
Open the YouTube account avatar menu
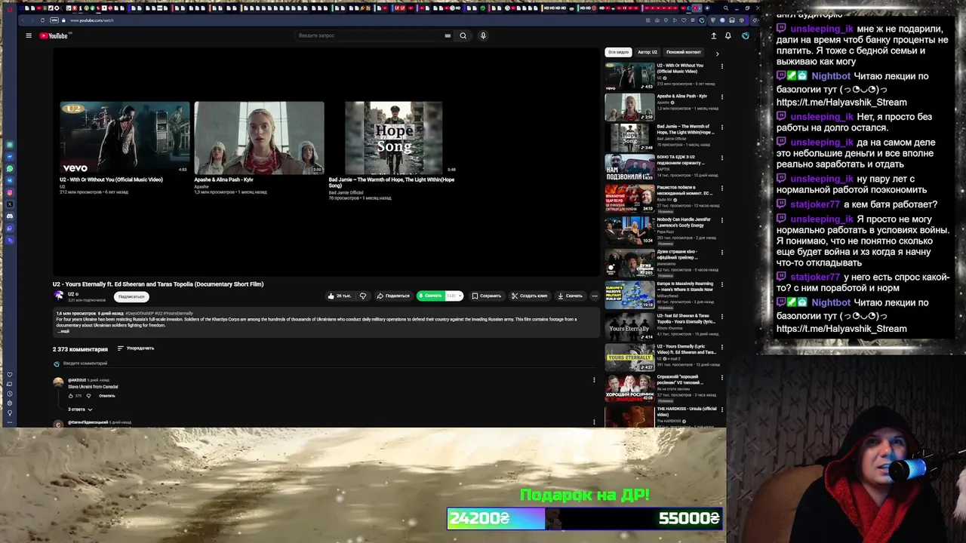[745, 35]
